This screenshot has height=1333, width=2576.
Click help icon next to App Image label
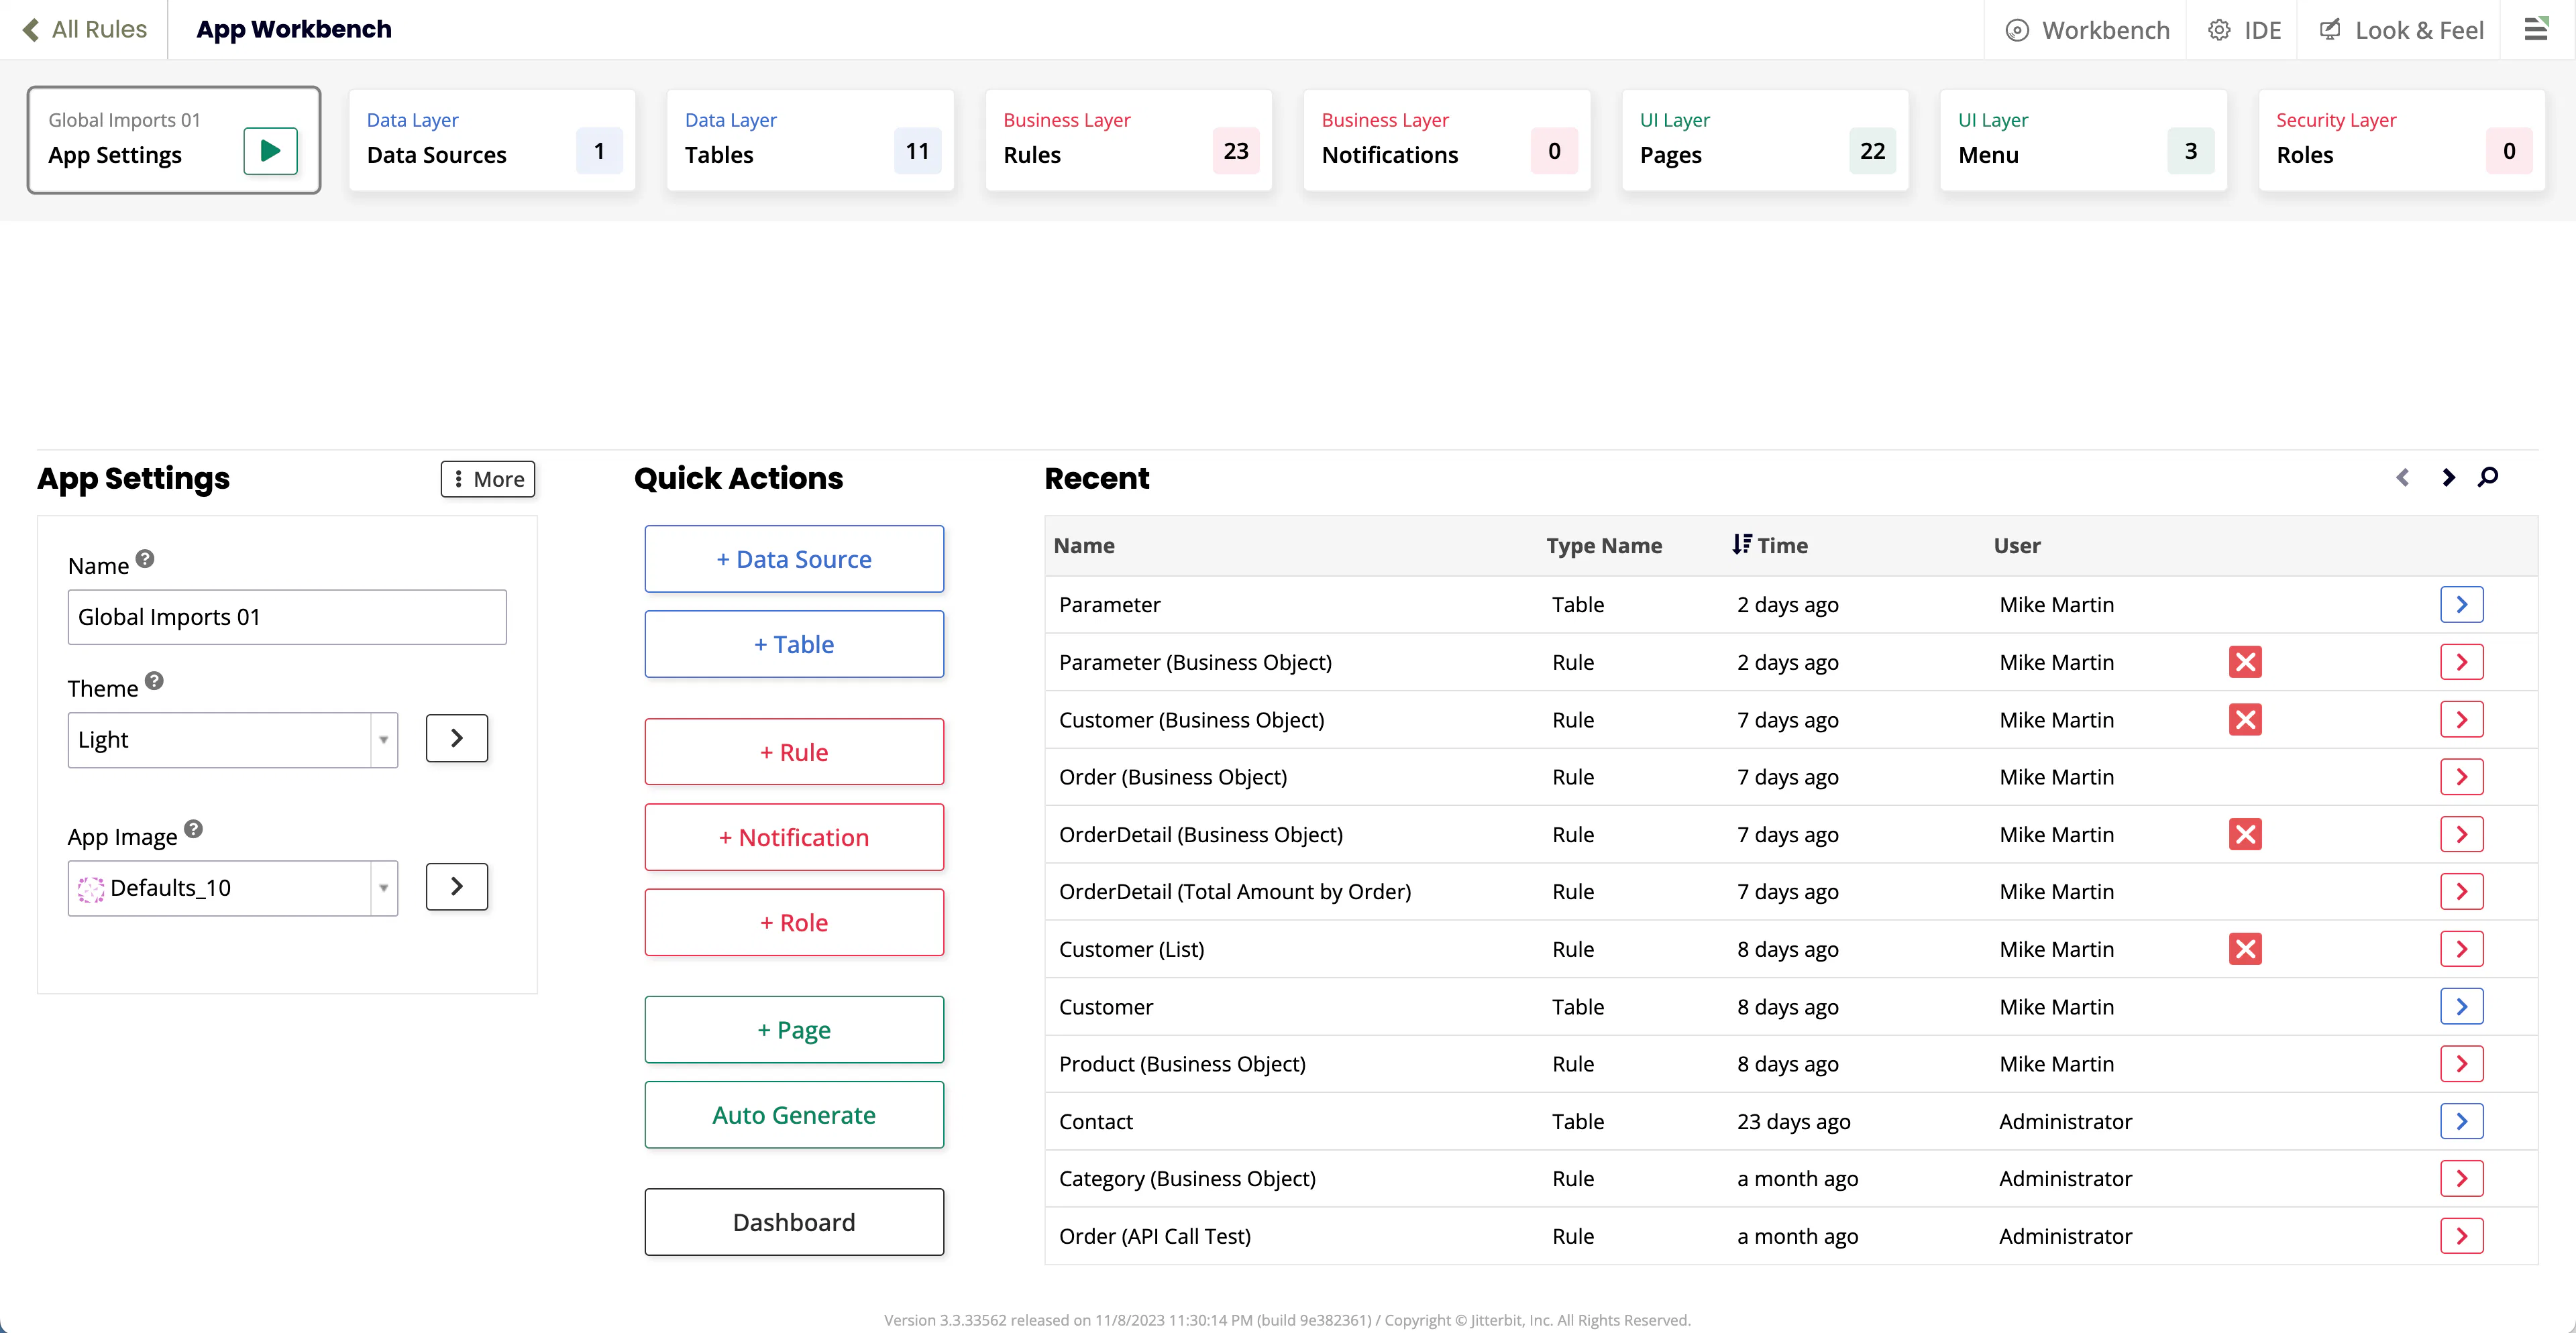pyautogui.click(x=194, y=829)
